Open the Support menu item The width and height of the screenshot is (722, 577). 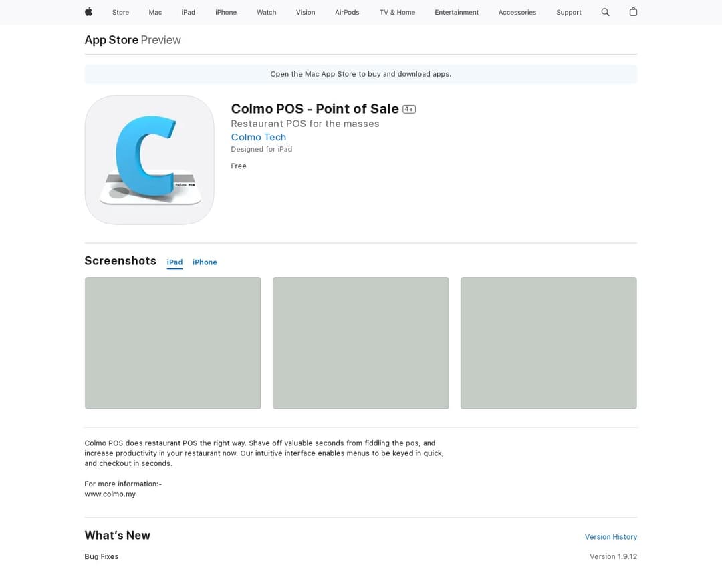(569, 13)
